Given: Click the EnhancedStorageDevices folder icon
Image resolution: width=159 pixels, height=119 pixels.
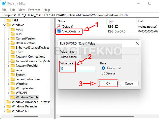Looking at the screenshot, I should pos(13,48).
